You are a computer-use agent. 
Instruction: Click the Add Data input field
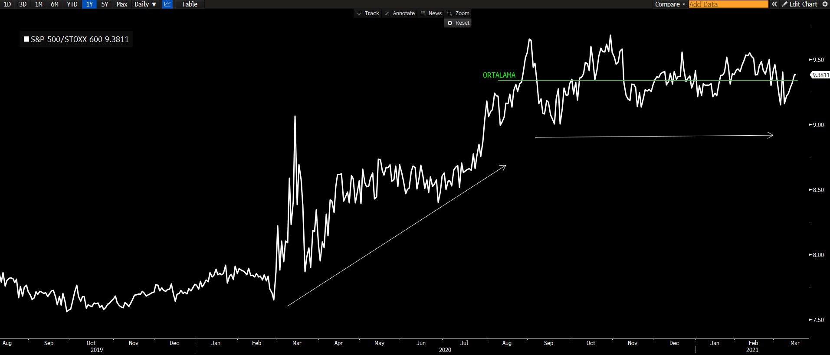(x=728, y=4)
